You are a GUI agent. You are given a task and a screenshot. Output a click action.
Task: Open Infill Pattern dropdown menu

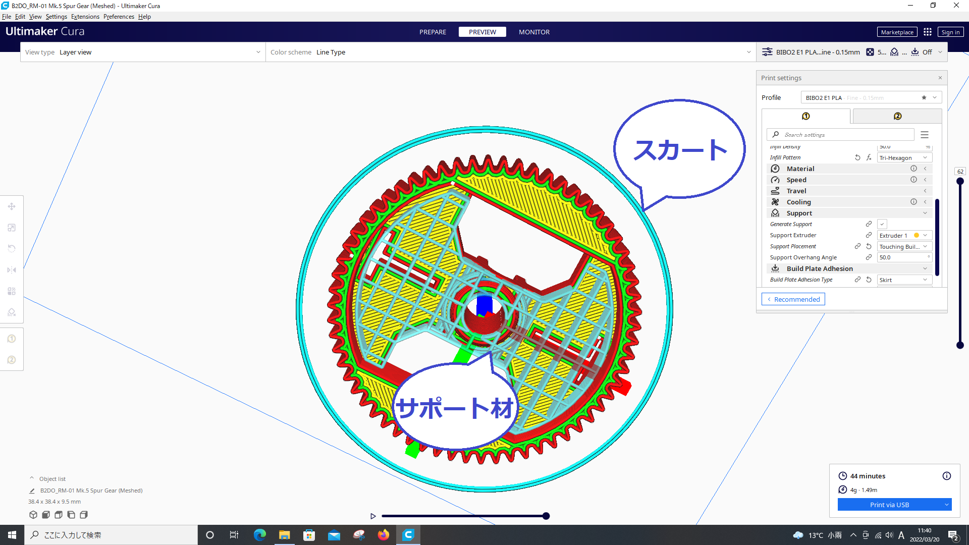tap(902, 158)
